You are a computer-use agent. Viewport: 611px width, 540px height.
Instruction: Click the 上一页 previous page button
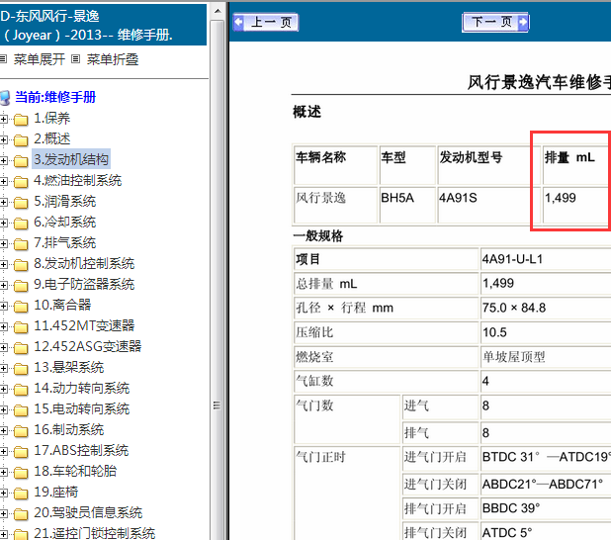pos(266,22)
